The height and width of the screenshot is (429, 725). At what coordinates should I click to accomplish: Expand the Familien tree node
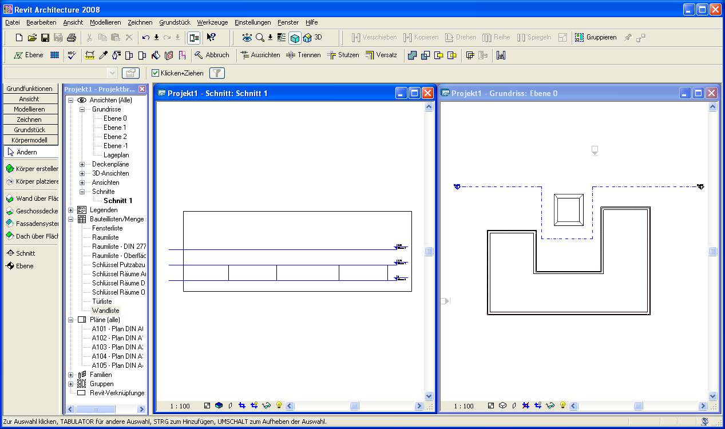click(x=71, y=375)
